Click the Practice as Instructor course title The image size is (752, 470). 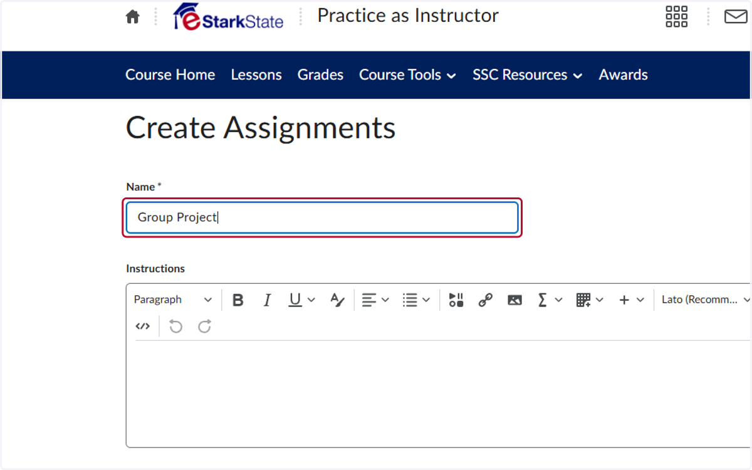tap(408, 16)
